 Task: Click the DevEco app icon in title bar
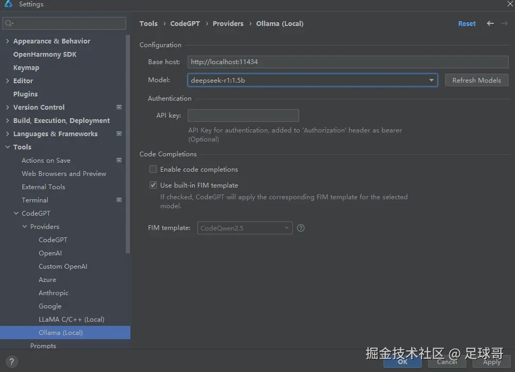tap(8, 4)
